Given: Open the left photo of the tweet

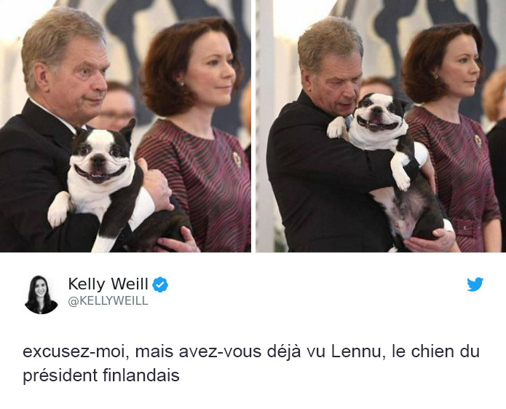Looking at the screenshot, I should (x=125, y=126).
